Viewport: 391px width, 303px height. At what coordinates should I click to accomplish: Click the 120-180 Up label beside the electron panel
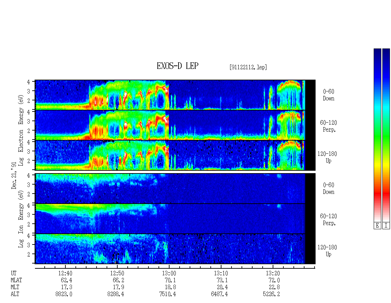coord(327,157)
